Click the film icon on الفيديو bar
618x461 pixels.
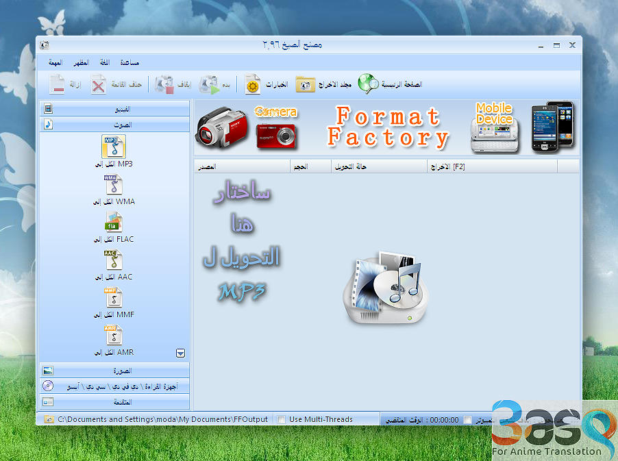pos(49,108)
